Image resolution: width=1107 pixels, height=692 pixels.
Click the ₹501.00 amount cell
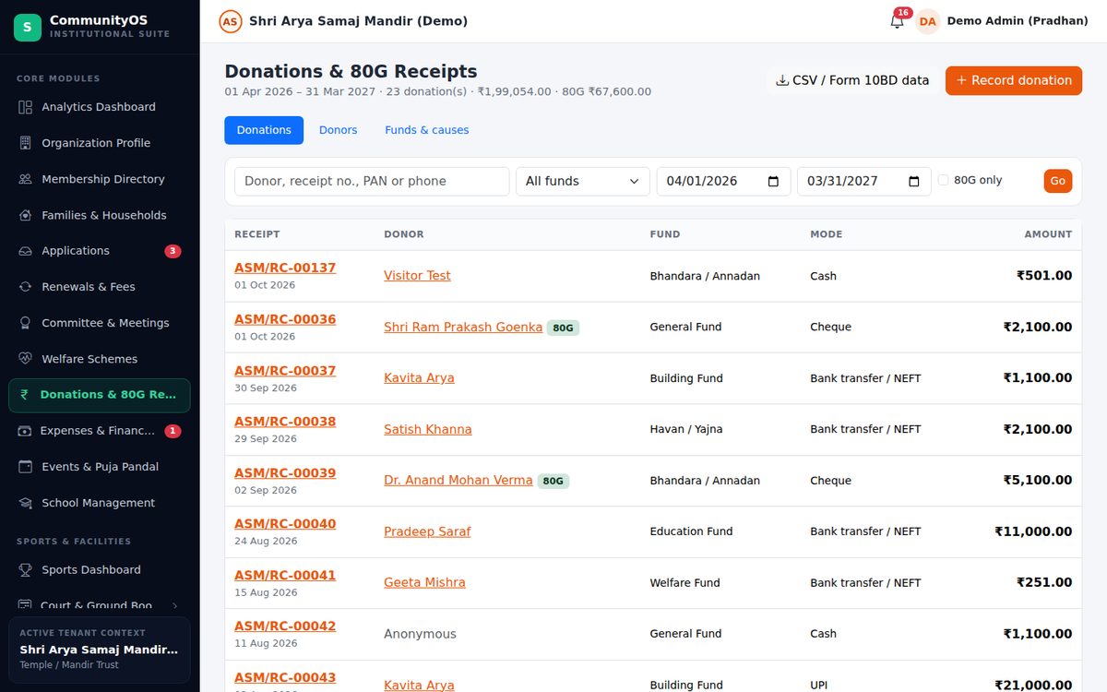pyautogui.click(x=1044, y=276)
